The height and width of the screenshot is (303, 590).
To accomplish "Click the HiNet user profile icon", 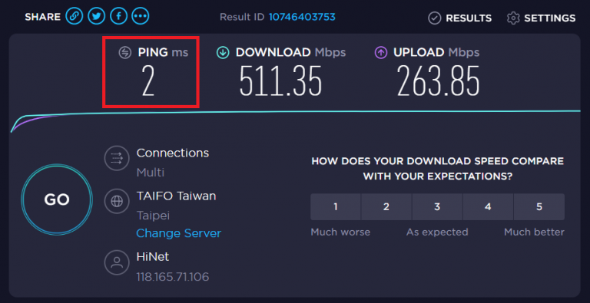I will 117,262.
